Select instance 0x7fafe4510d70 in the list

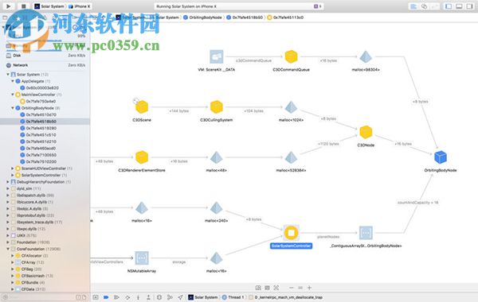click(45, 114)
